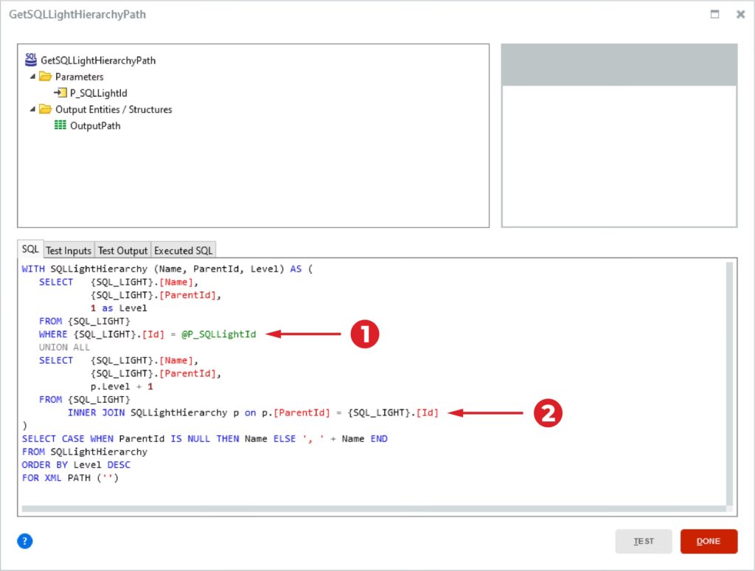Viewport: 755px width, 571px height.
Task: Click the SQL database icon for GetSQLLightHierarchyPath
Action: tap(31, 60)
